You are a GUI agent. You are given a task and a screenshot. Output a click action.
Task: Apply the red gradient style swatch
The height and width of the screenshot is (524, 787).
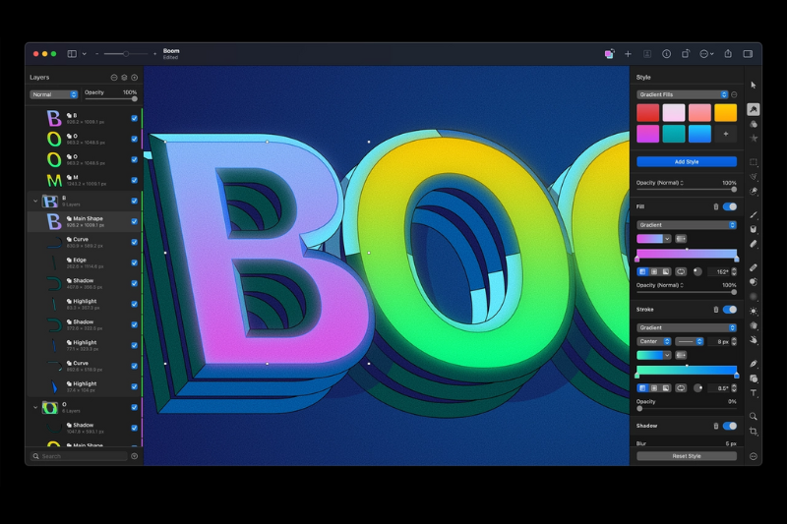pyautogui.click(x=648, y=112)
